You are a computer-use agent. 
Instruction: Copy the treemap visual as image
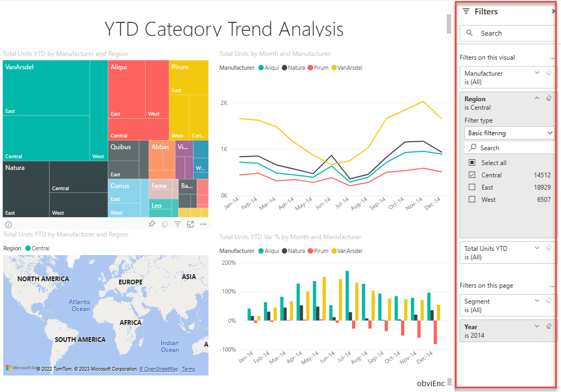[x=165, y=224]
